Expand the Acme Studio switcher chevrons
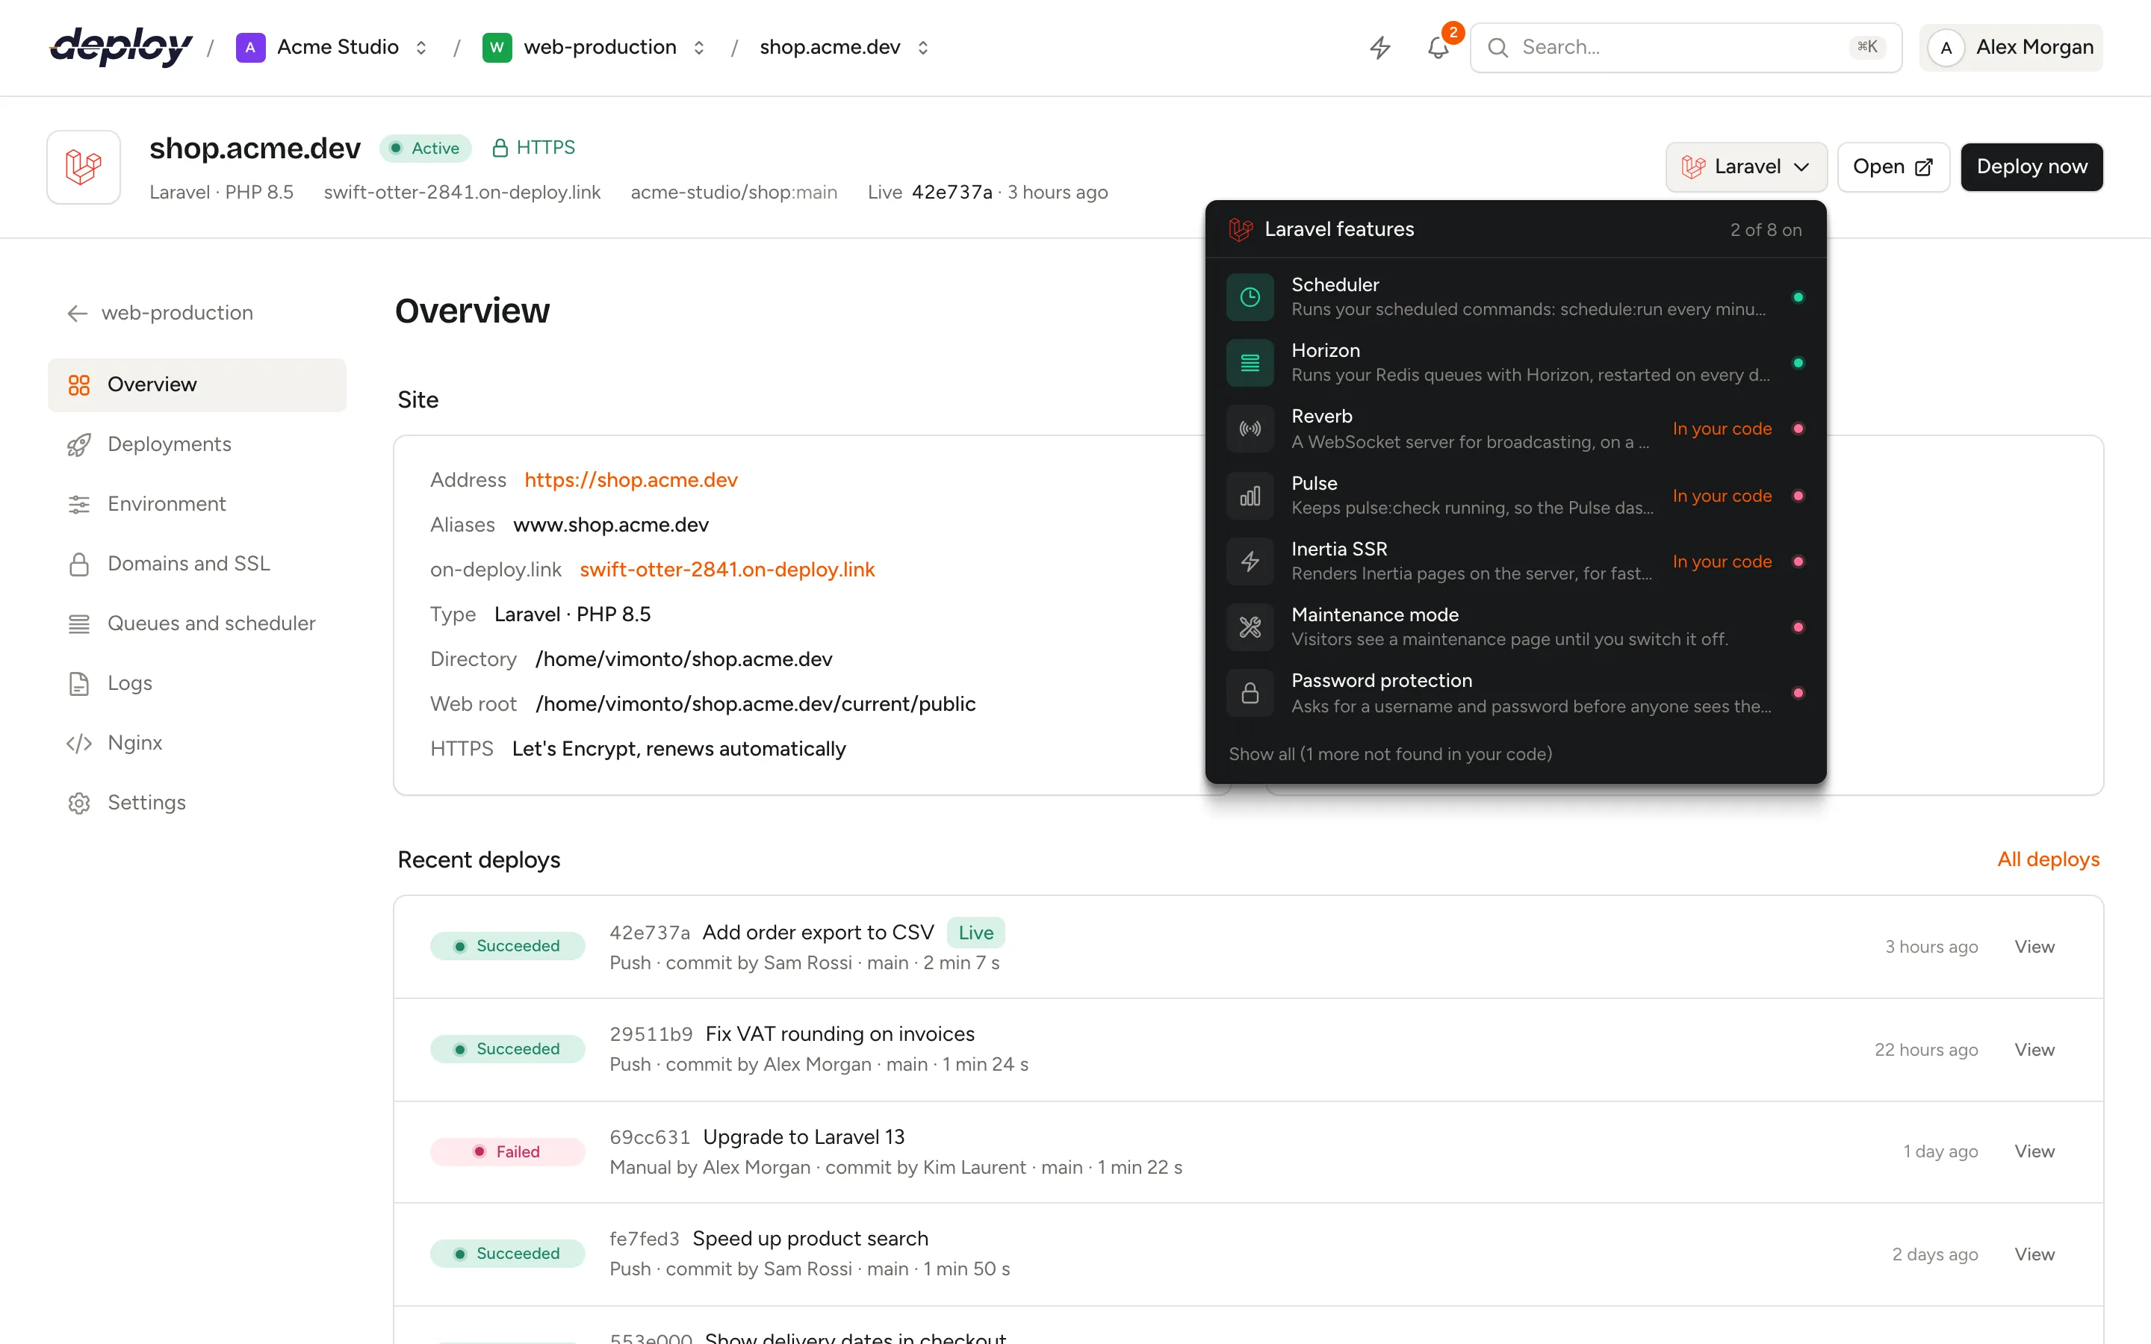2151x1344 pixels. pyautogui.click(x=421, y=47)
